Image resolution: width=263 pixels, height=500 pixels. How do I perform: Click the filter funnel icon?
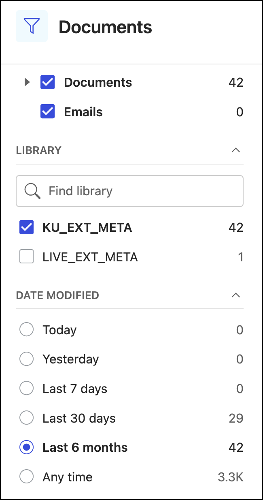pyautogui.click(x=32, y=26)
